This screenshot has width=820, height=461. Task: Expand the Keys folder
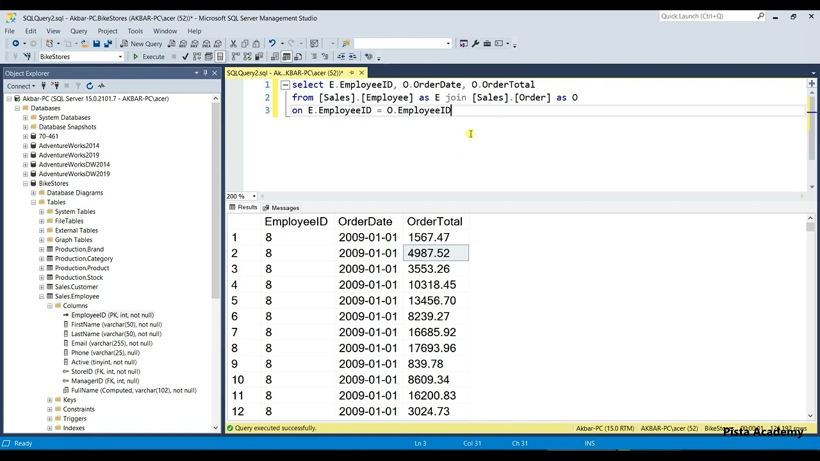pos(50,400)
